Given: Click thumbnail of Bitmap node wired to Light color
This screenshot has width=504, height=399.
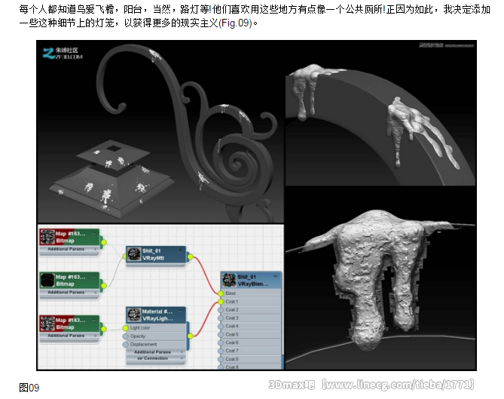Looking at the screenshot, I should coord(47,324).
